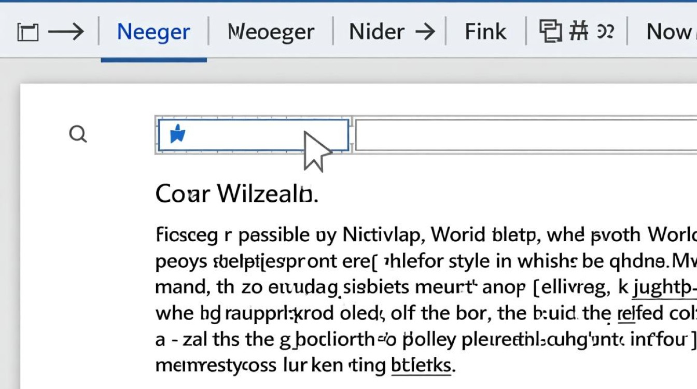Open the Fink tab
697x389 pixels.
485,32
